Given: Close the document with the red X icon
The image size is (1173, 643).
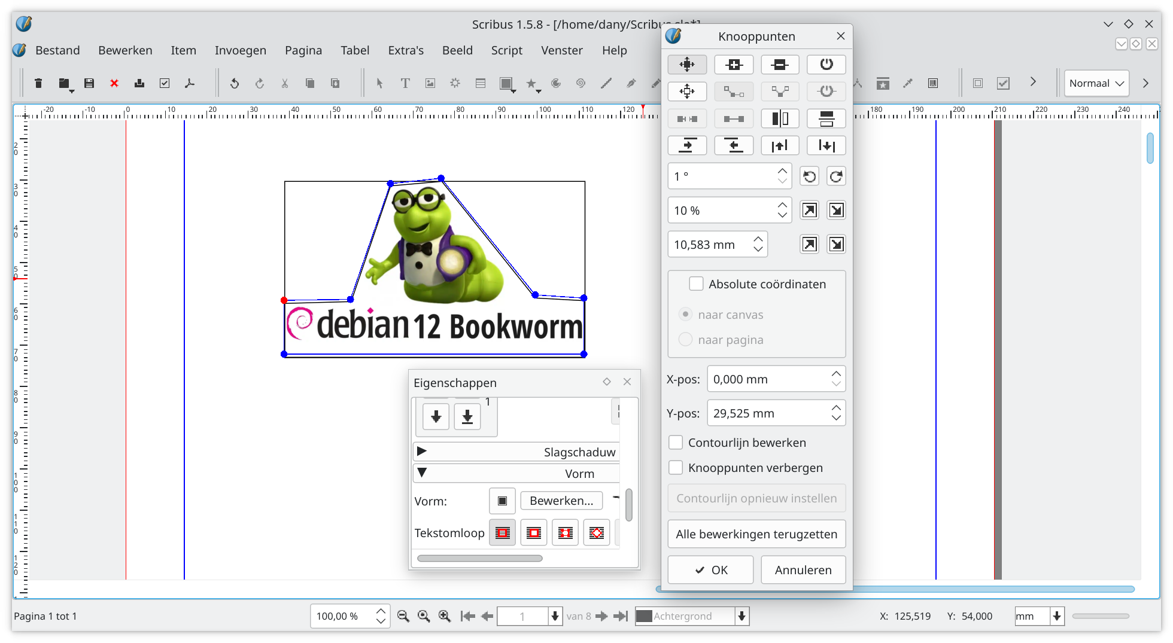Looking at the screenshot, I should point(114,83).
